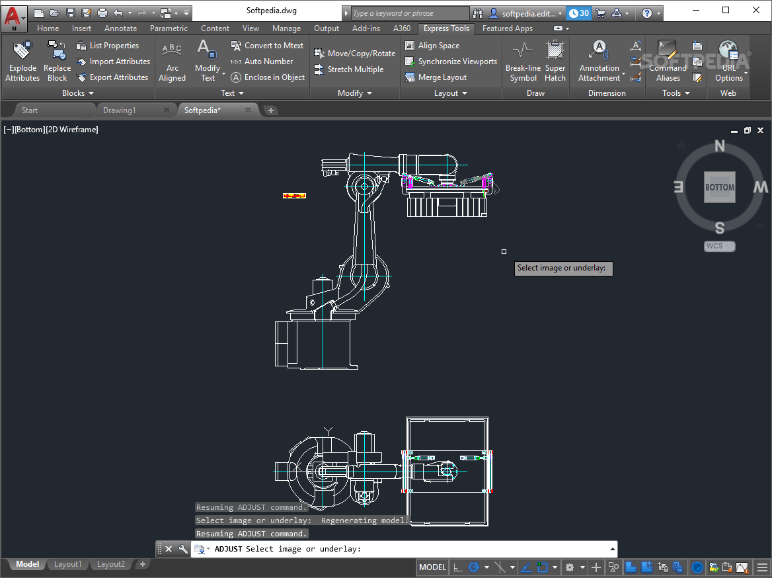Click the ADJUST command line input
The image size is (772, 578).
point(404,549)
